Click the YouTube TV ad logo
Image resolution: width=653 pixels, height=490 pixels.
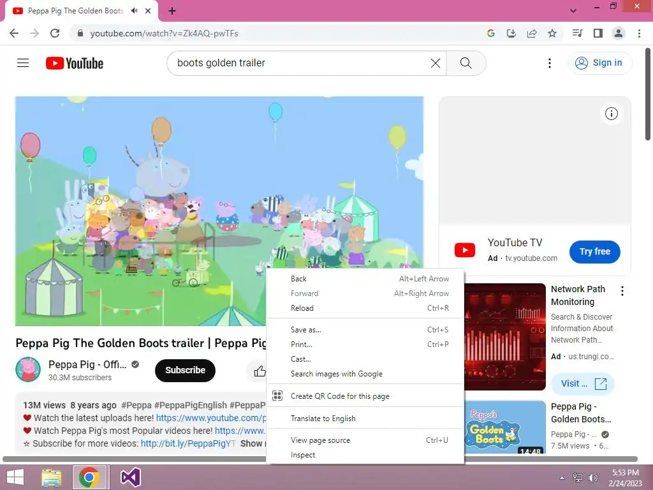(465, 250)
